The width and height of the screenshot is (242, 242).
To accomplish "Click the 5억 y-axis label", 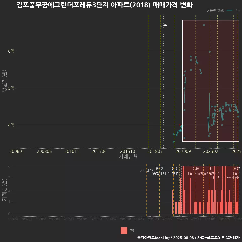I will (11, 88).
